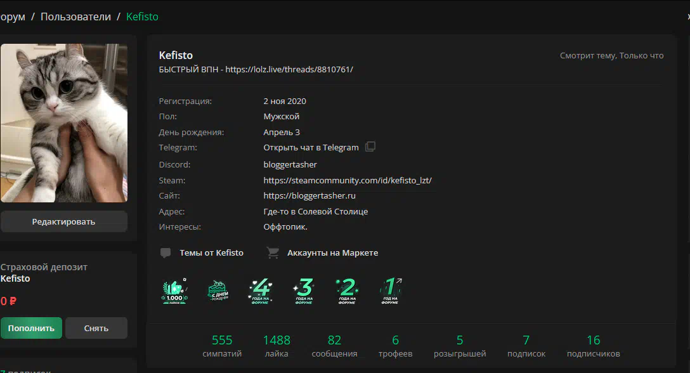This screenshot has height=373, width=690.
Task: Click the Kefisto profile heading name
Action: [176, 55]
